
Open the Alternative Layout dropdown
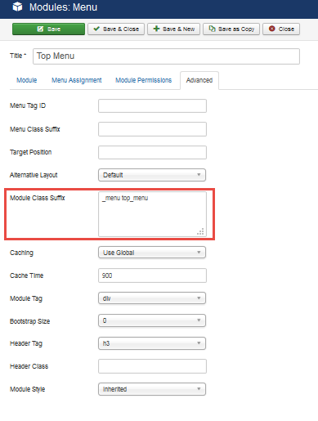[x=152, y=175]
